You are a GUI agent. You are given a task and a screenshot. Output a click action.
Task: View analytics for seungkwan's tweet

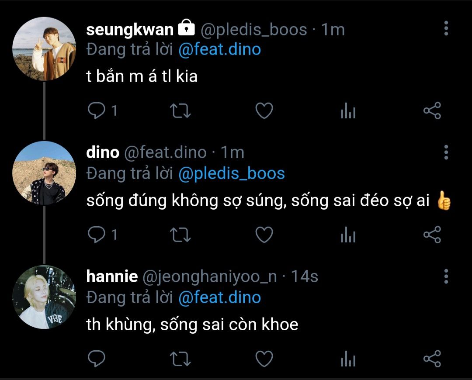pyautogui.click(x=348, y=112)
